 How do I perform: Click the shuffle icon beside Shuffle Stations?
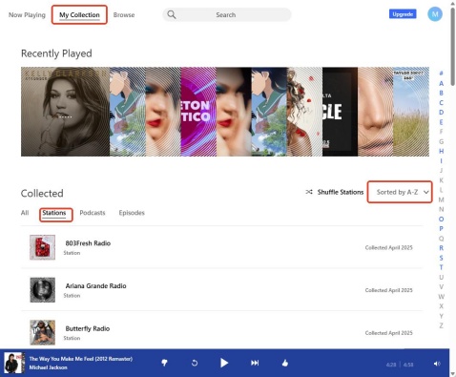point(309,192)
